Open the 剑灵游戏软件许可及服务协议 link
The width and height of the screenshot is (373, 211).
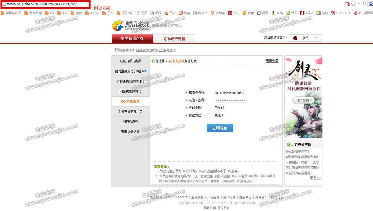tap(156, 50)
